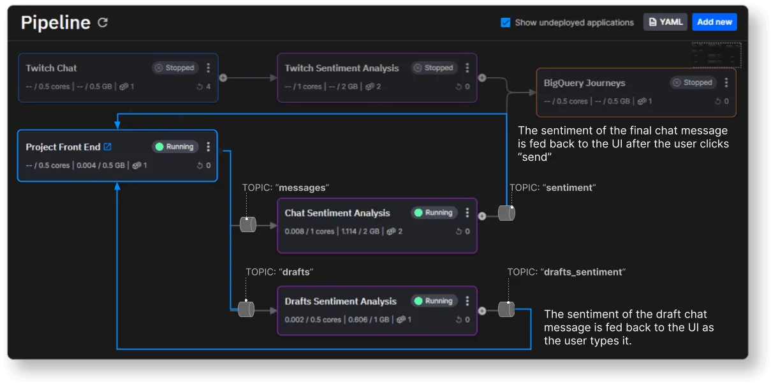Select the Chat Sentiment Analysis title
The image size is (771, 391).
point(337,212)
